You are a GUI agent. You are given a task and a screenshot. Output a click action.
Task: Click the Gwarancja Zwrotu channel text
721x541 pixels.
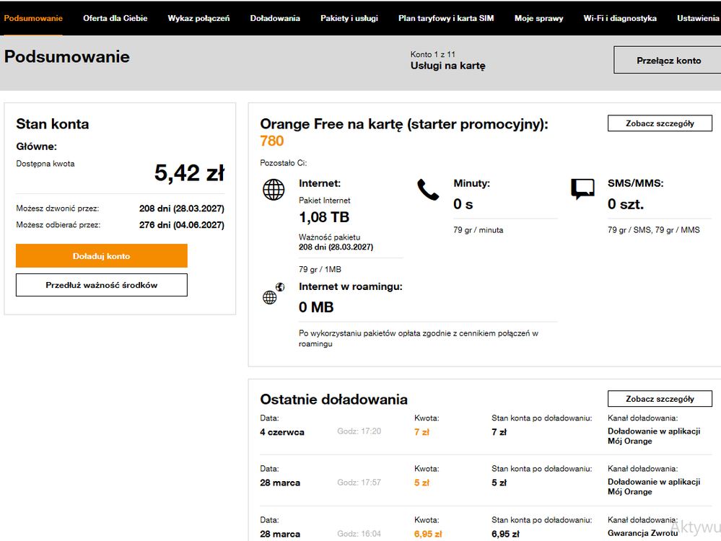pyautogui.click(x=643, y=533)
